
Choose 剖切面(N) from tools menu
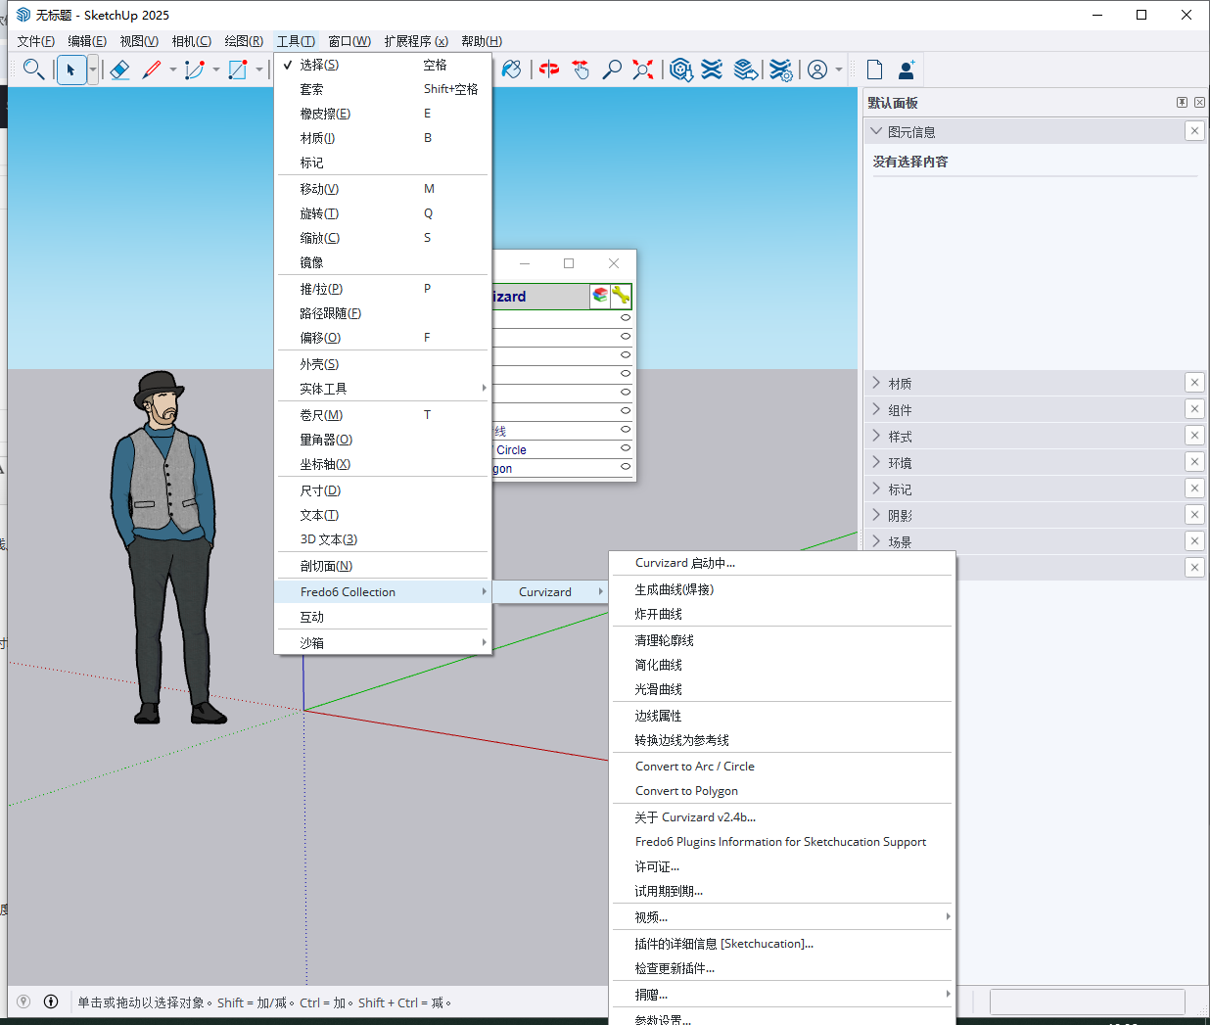382,566
